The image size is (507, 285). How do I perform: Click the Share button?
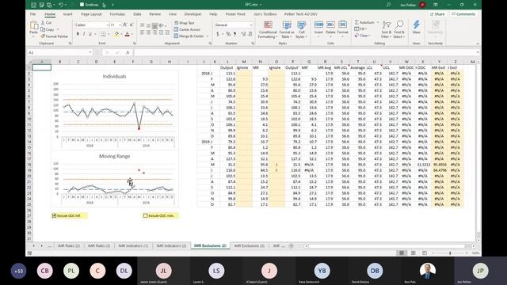pyautogui.click(x=437, y=14)
